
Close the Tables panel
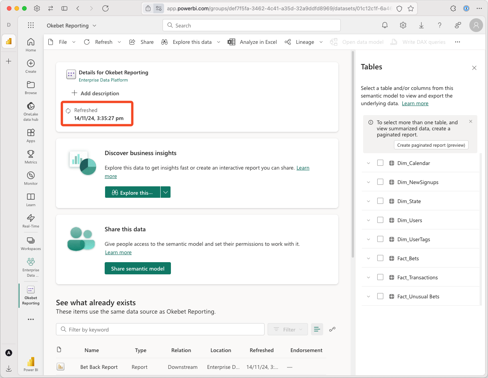pyautogui.click(x=474, y=68)
